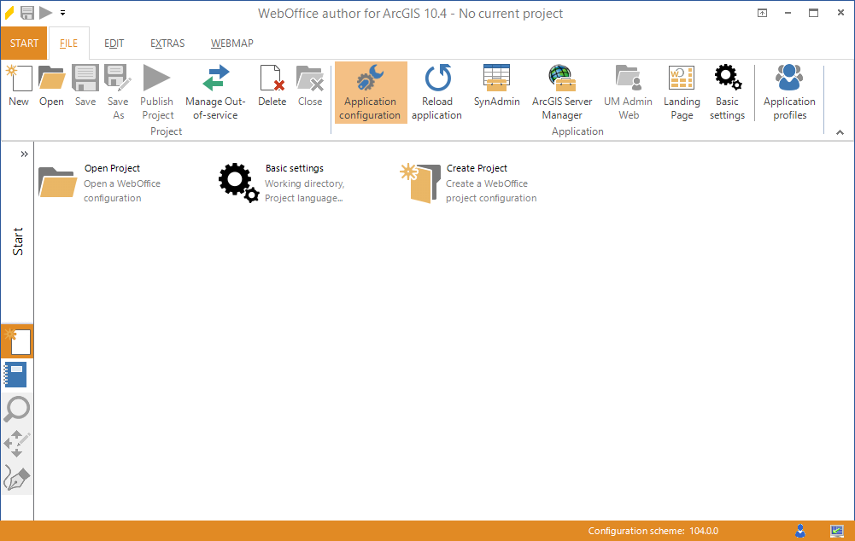Open the Application configuration tool

pyautogui.click(x=371, y=91)
